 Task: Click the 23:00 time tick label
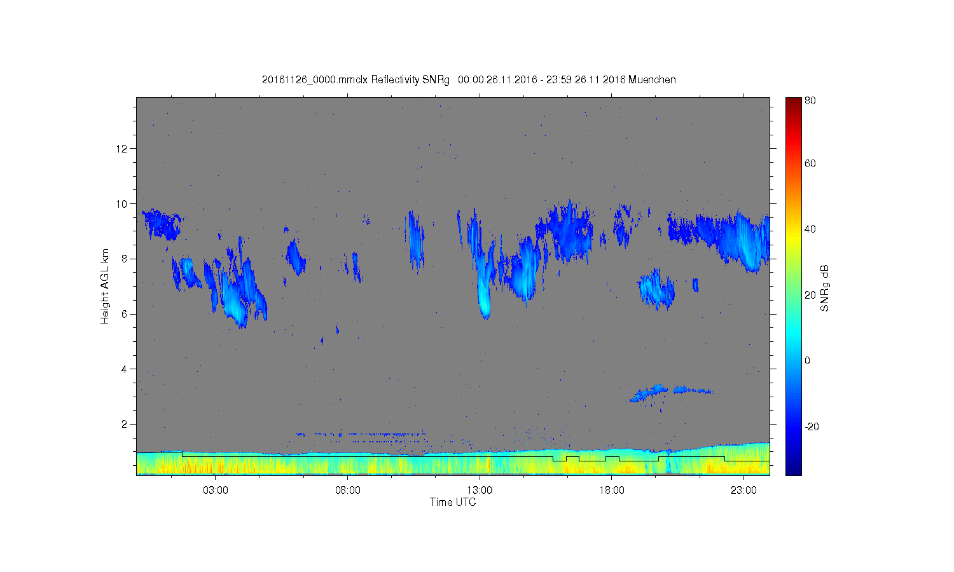pos(743,491)
